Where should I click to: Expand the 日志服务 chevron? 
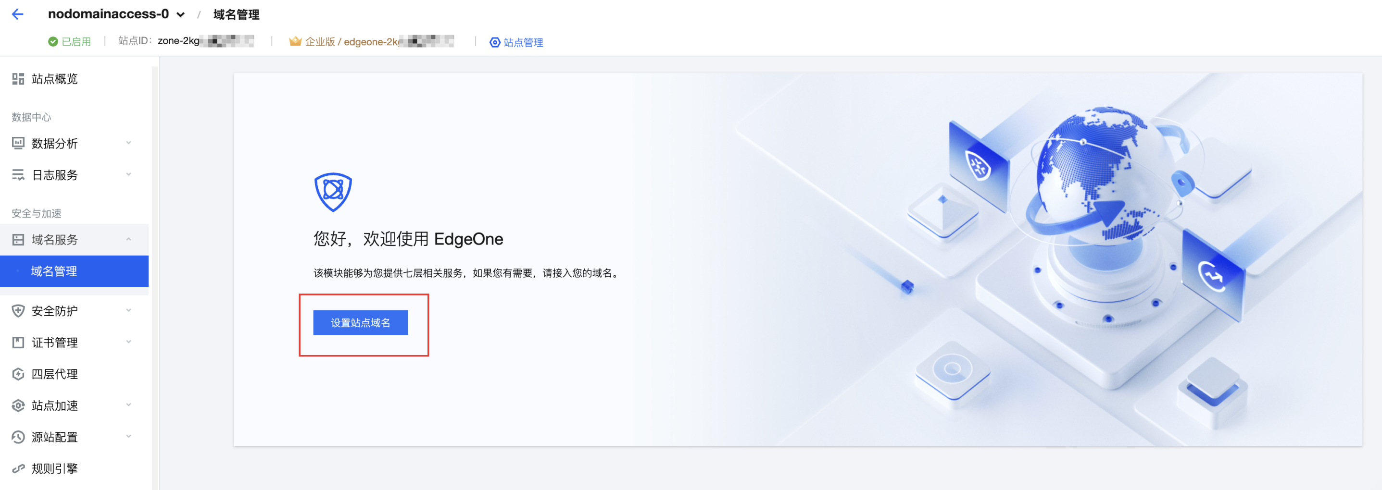(129, 174)
